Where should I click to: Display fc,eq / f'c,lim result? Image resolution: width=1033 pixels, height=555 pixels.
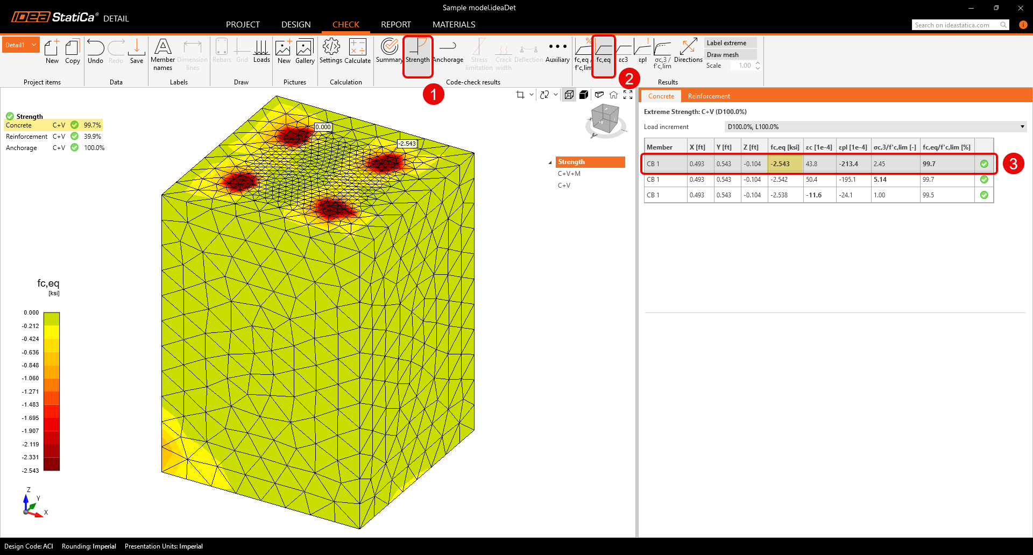coord(583,54)
